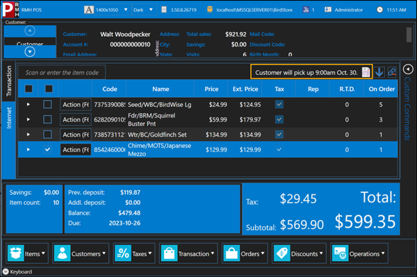Image resolution: width=417 pixels, height=277 pixels.
Task: Open the Items menu dropdown
Action: pos(27,253)
